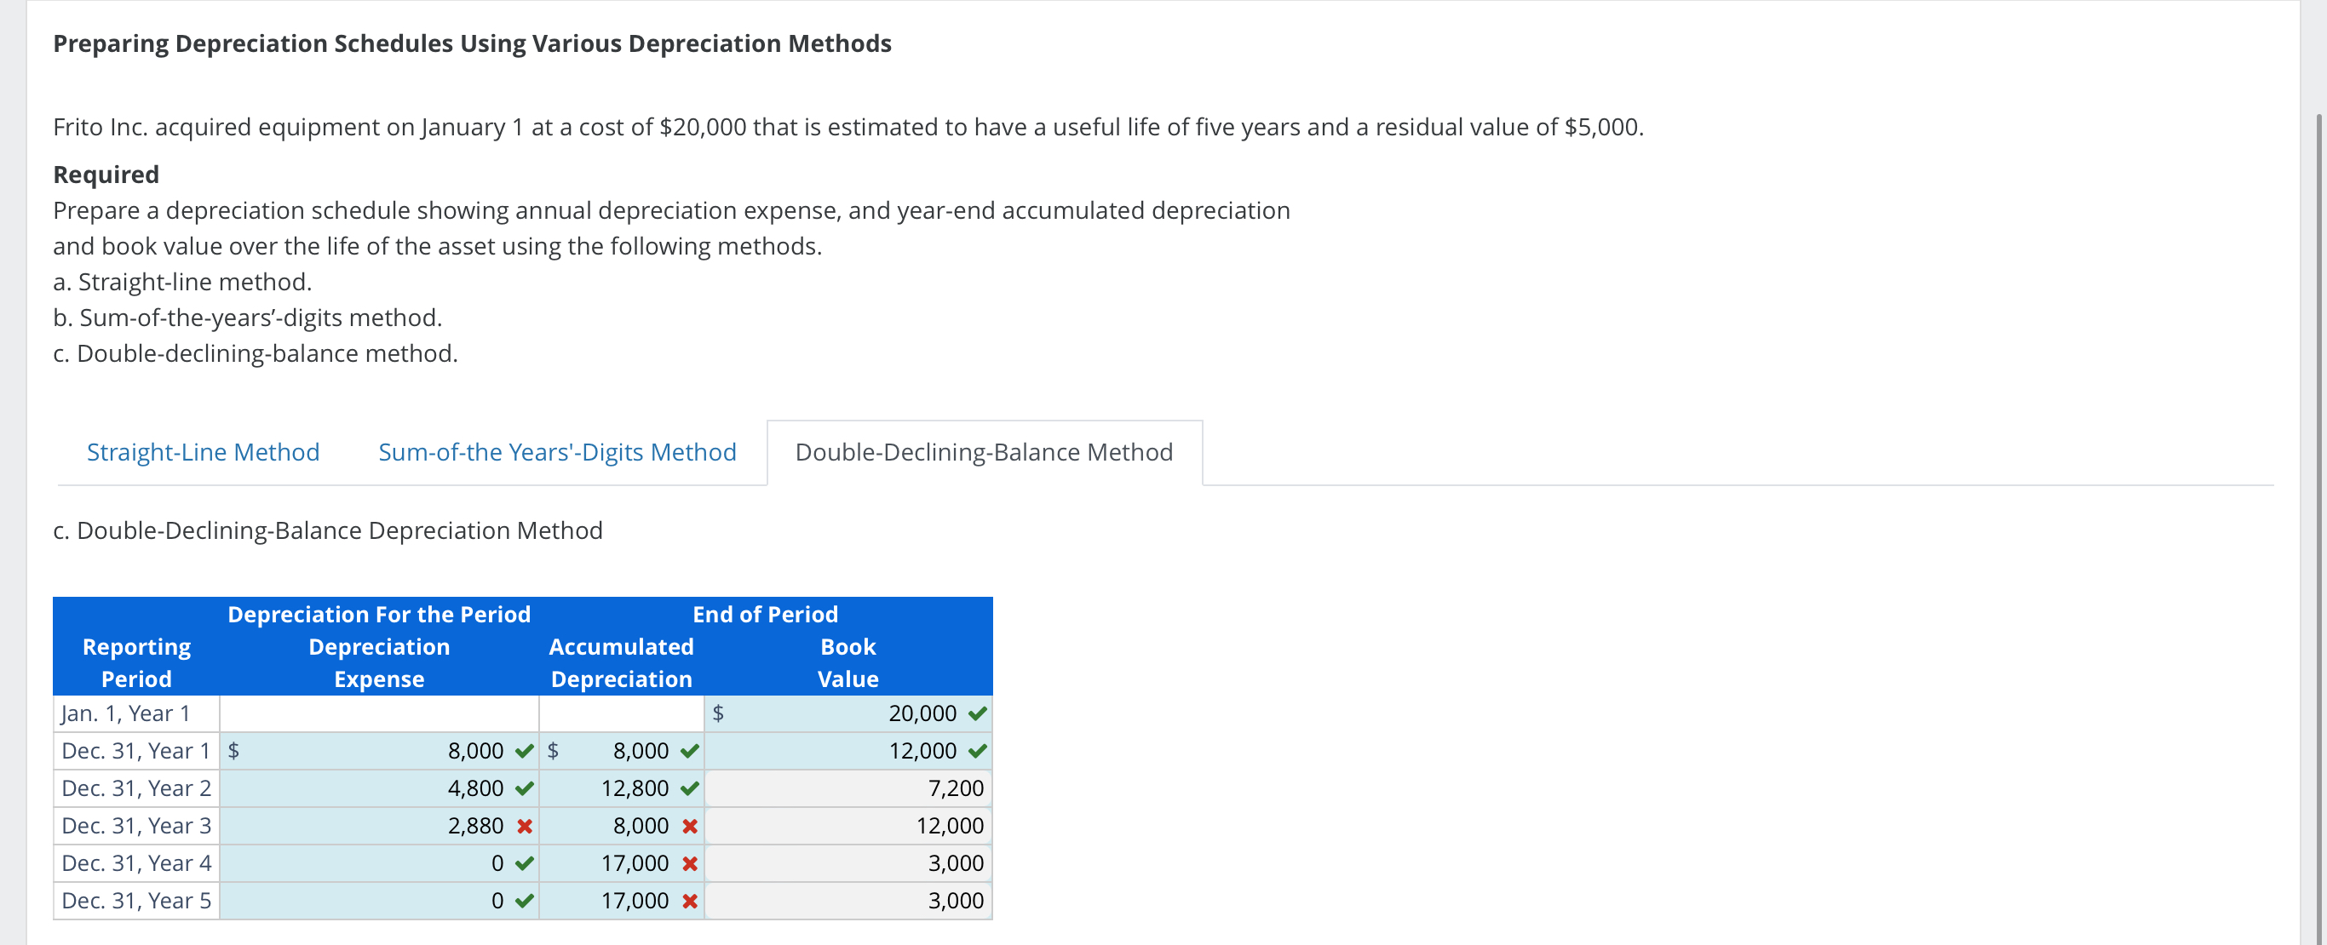
Task: Click the green checkmark beside Year 5 expense 0
Action: pos(524,900)
